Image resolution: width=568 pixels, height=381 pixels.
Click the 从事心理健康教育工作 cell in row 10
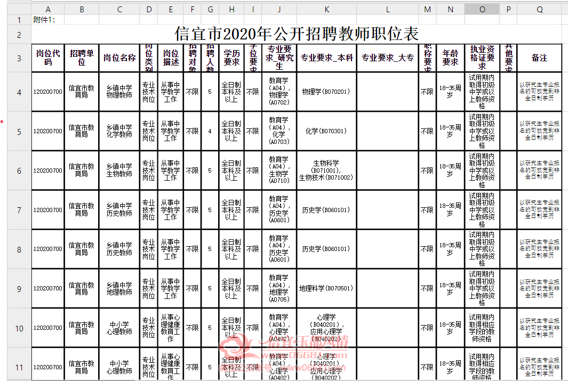171,328
